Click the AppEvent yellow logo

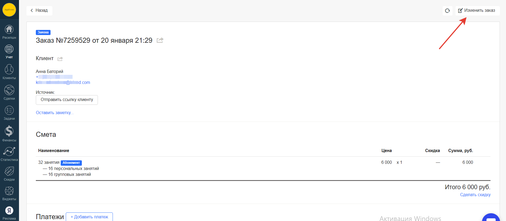[x=9, y=10]
